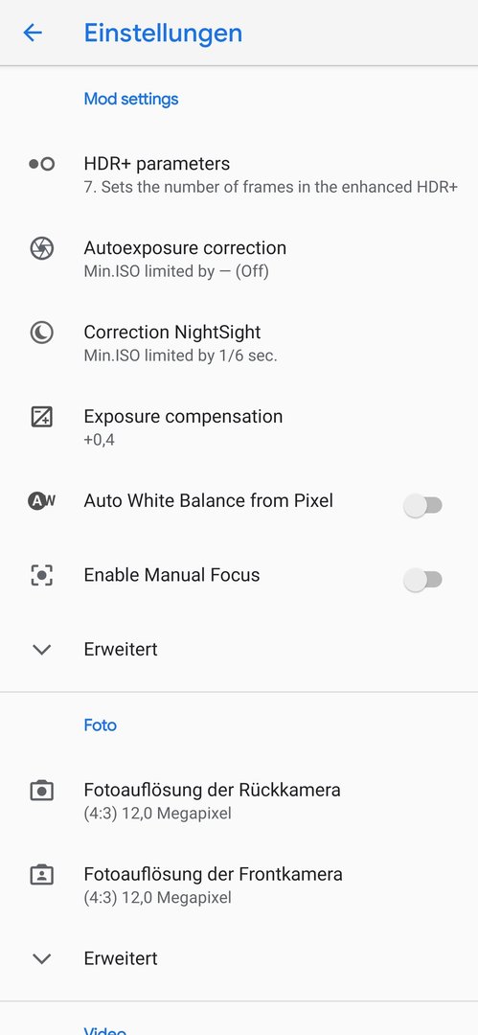Open the Correction NightSight setting
Viewport: 478px width, 1035px height.
click(x=239, y=343)
